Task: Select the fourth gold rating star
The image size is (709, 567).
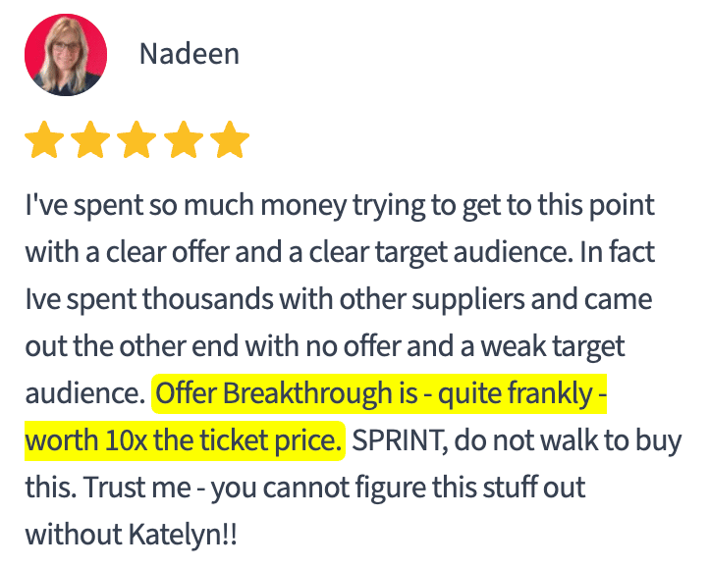Action: point(184,139)
